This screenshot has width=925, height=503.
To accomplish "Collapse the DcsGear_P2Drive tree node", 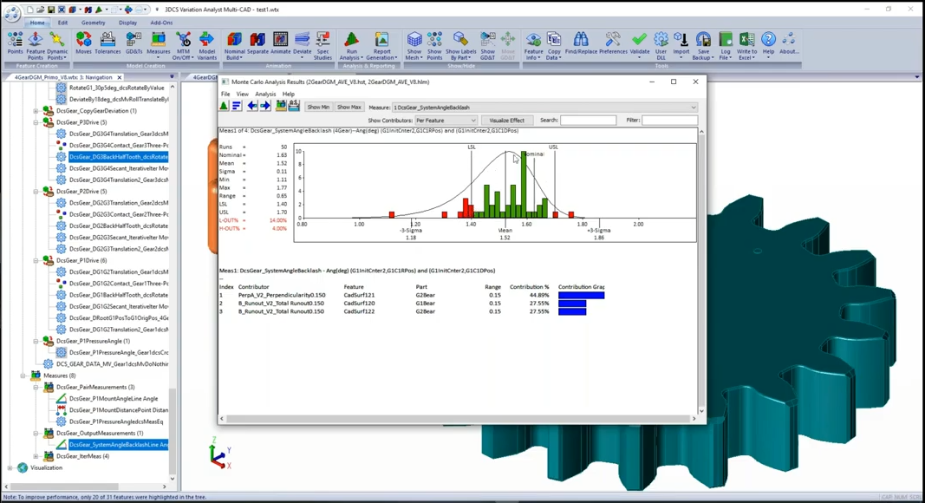I will 36,192.
